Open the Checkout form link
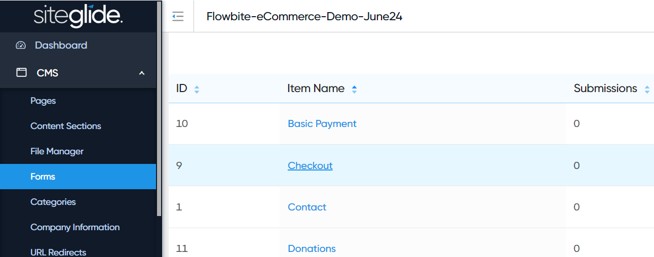 (x=310, y=166)
